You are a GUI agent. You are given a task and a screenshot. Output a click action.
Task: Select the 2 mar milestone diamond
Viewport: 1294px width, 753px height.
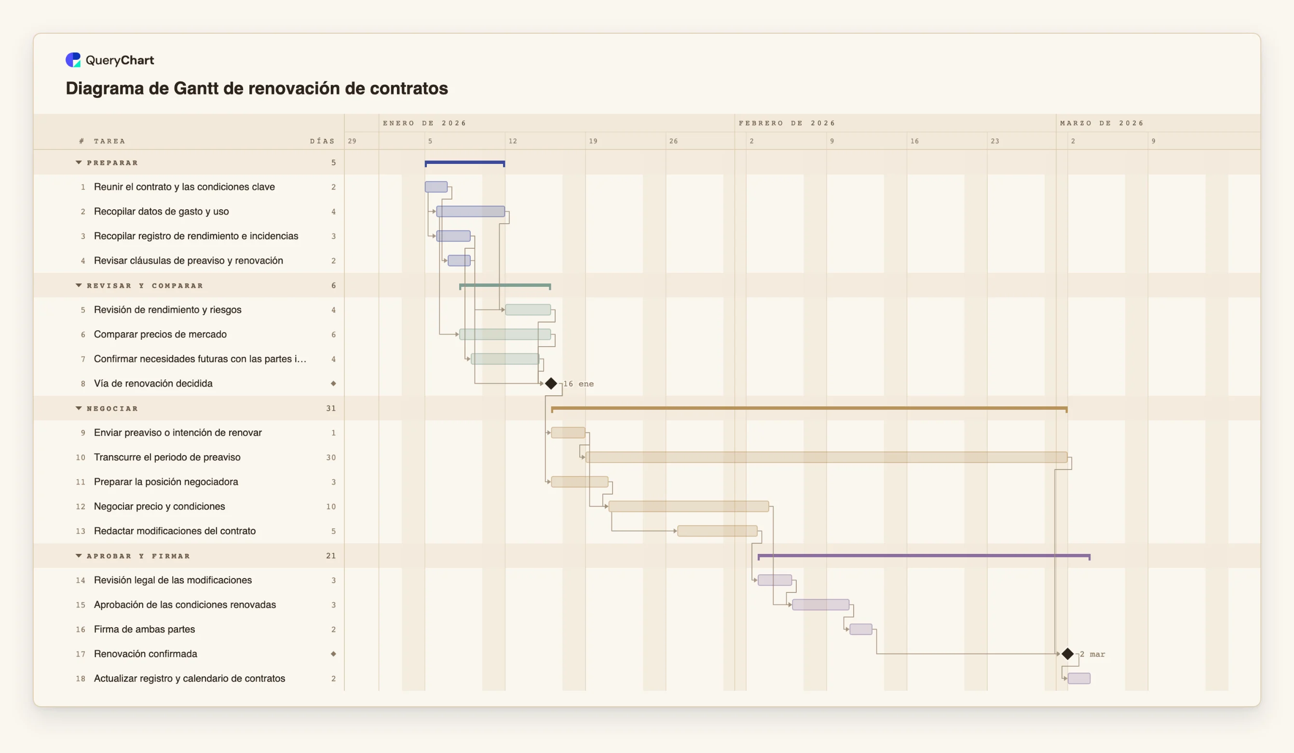tap(1067, 654)
